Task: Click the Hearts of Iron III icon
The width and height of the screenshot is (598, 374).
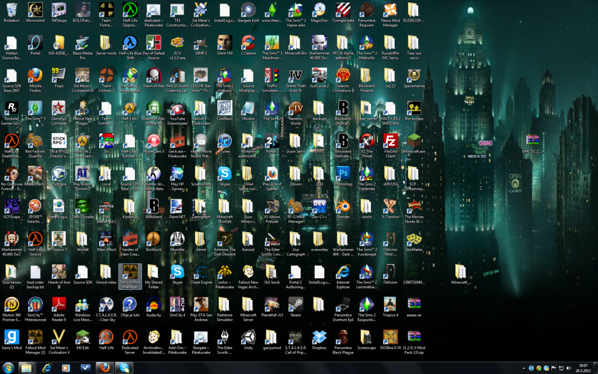Action: 59,278
